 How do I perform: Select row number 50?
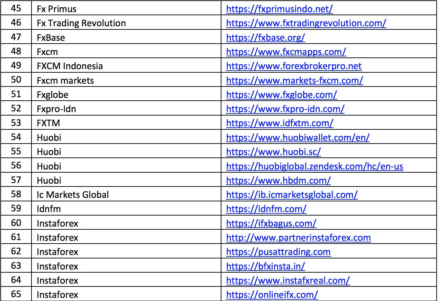tap(16, 80)
